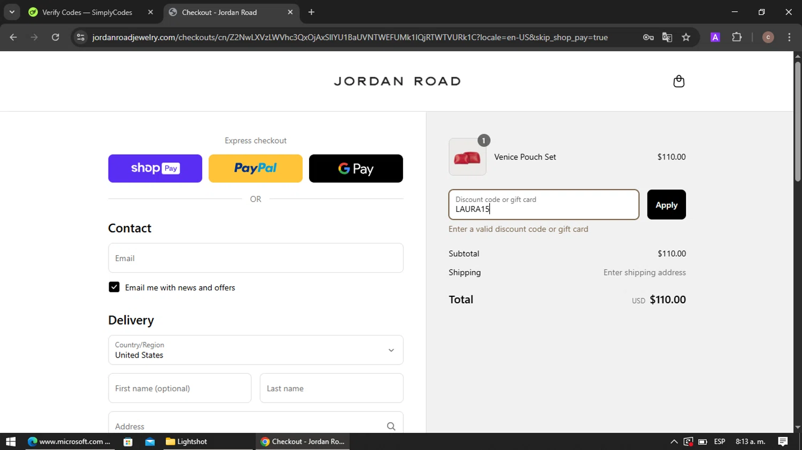The height and width of the screenshot is (450, 802).
Task: Click the Chrome Checkout taskbar item
Action: coord(303,441)
